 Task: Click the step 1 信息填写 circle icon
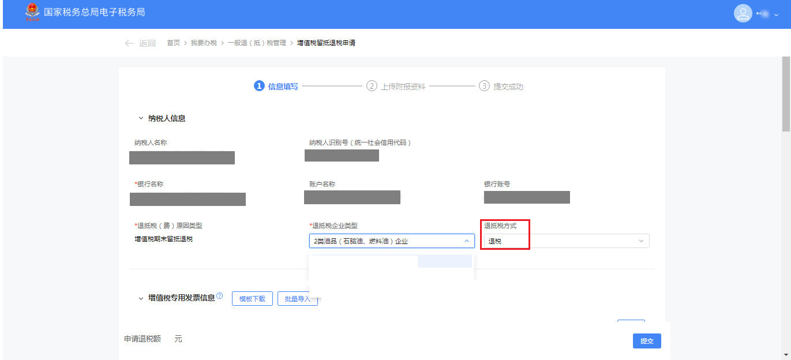coord(259,86)
